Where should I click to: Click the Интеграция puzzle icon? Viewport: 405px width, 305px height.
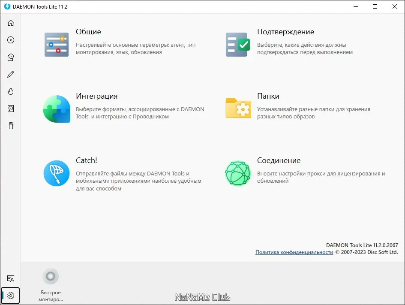pos(57,109)
